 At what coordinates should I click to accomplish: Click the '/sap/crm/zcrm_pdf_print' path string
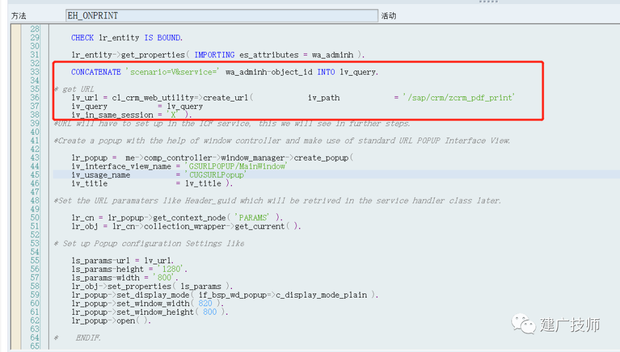point(460,97)
